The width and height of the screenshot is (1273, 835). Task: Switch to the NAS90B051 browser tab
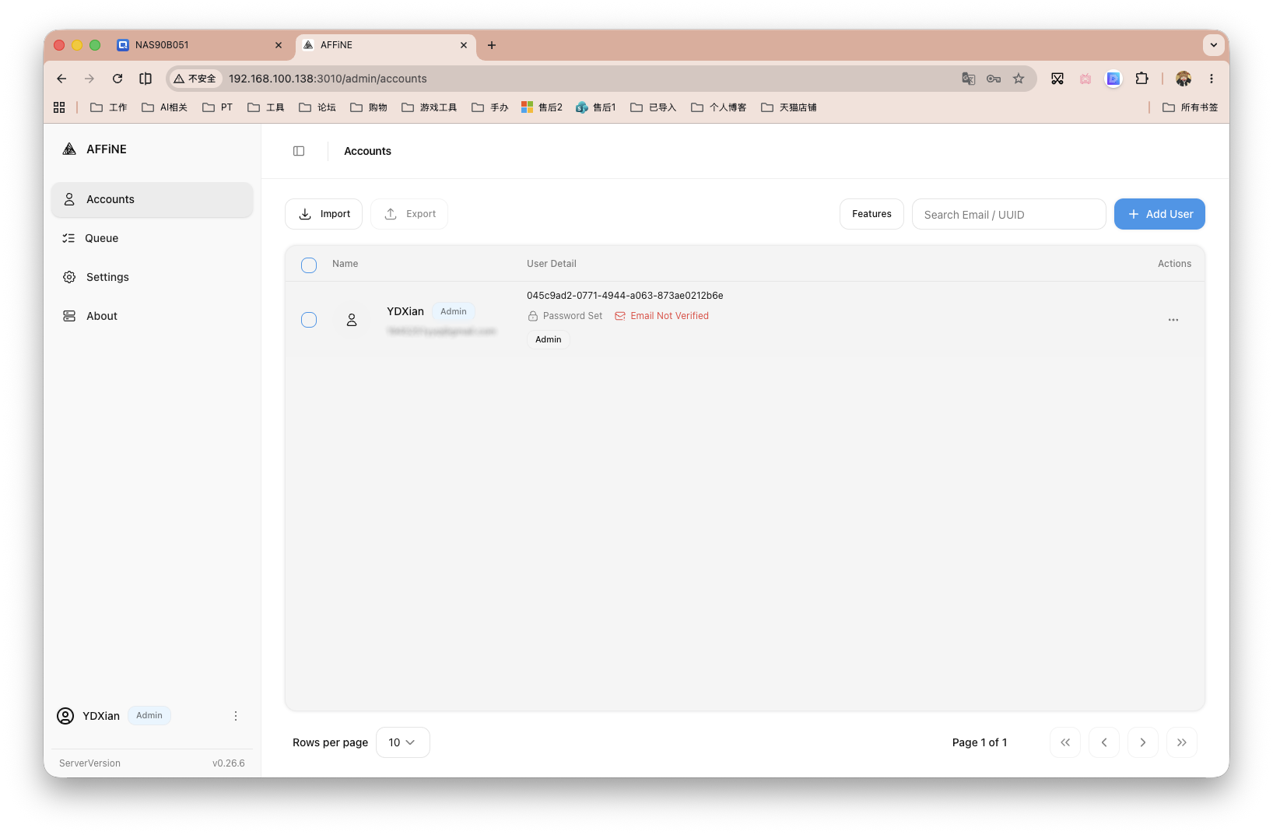200,45
